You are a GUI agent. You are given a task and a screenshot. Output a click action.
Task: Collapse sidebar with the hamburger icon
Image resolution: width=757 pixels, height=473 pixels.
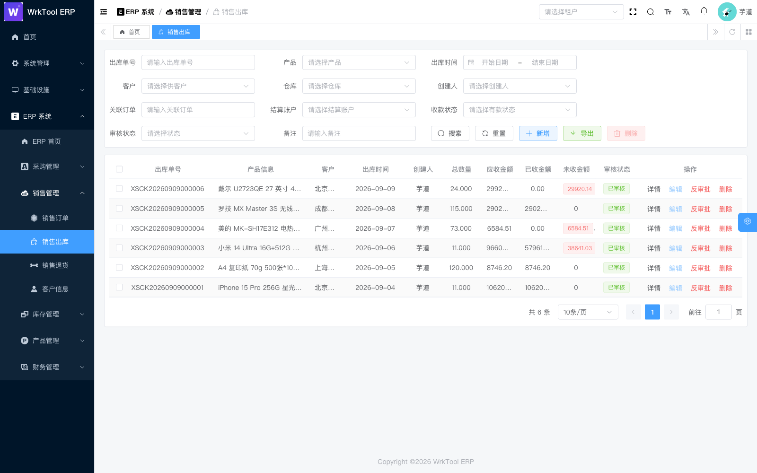[x=104, y=12]
